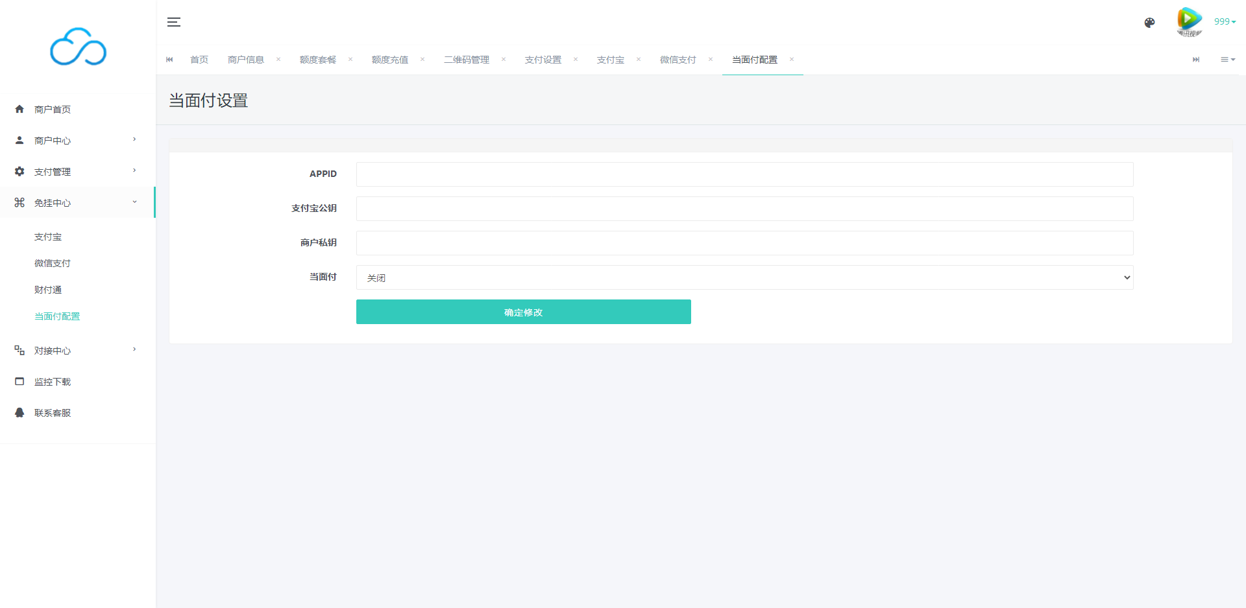Image resolution: width=1246 pixels, height=608 pixels.
Task: Open 监控下载 in the sidebar
Action: coord(53,382)
